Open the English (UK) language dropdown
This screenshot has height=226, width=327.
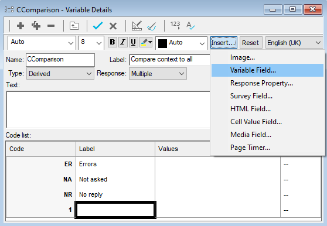click(294, 43)
